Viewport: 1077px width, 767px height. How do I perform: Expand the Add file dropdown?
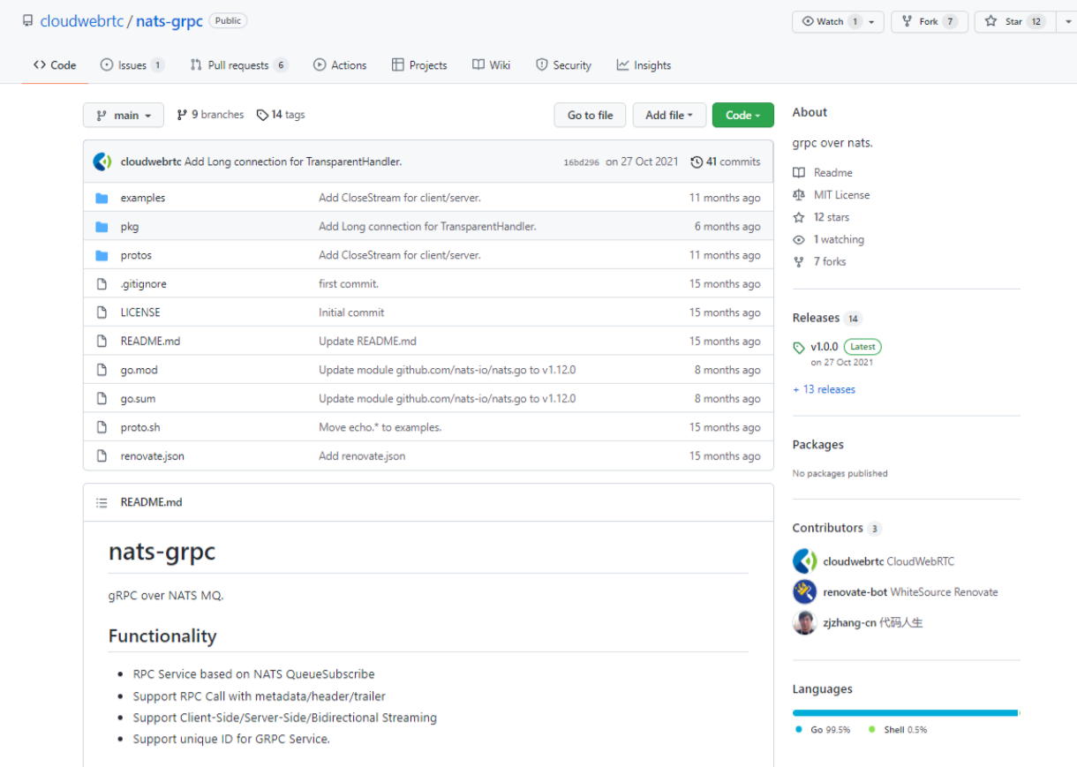(x=669, y=116)
